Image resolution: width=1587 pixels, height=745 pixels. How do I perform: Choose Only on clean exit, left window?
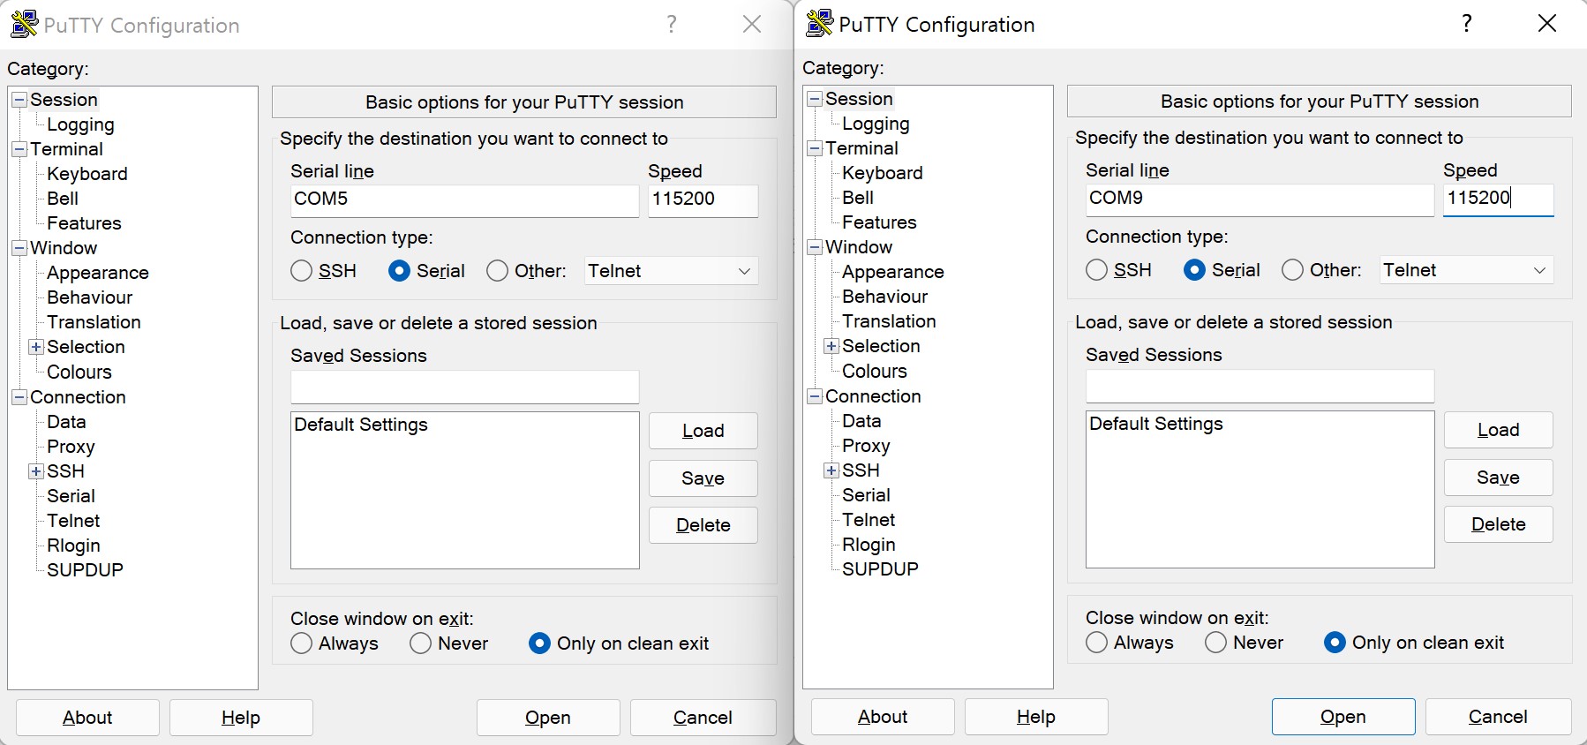(x=540, y=643)
